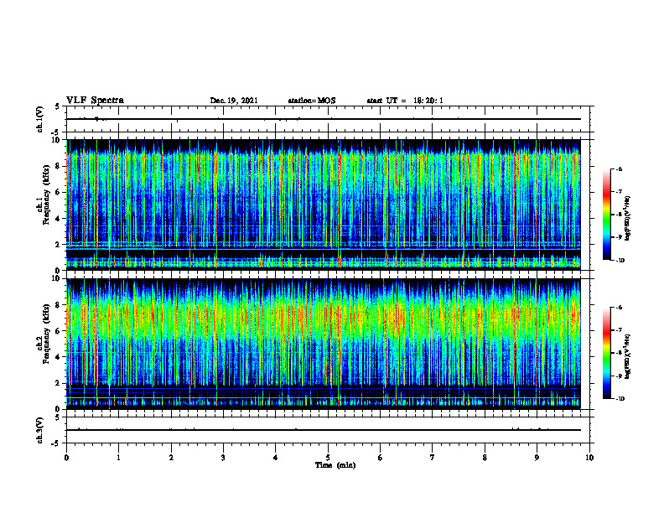
Task: Click the "log(PSD)" units label beside ch.2 color bar
Action: click(x=628, y=357)
